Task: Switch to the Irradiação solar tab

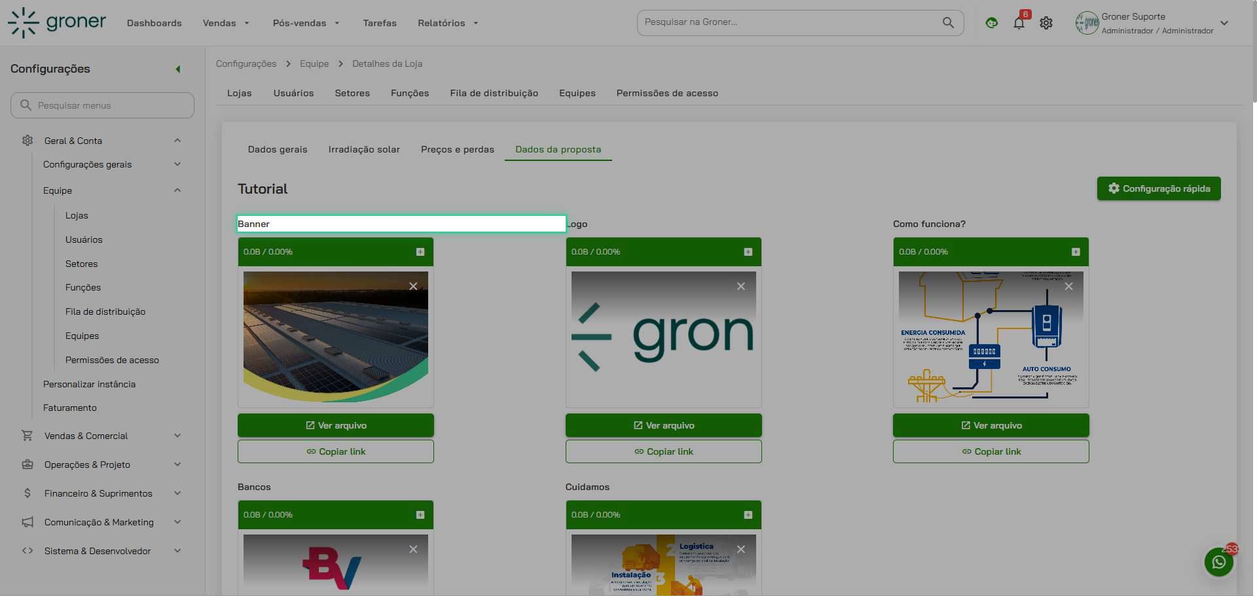Action: pyautogui.click(x=364, y=149)
